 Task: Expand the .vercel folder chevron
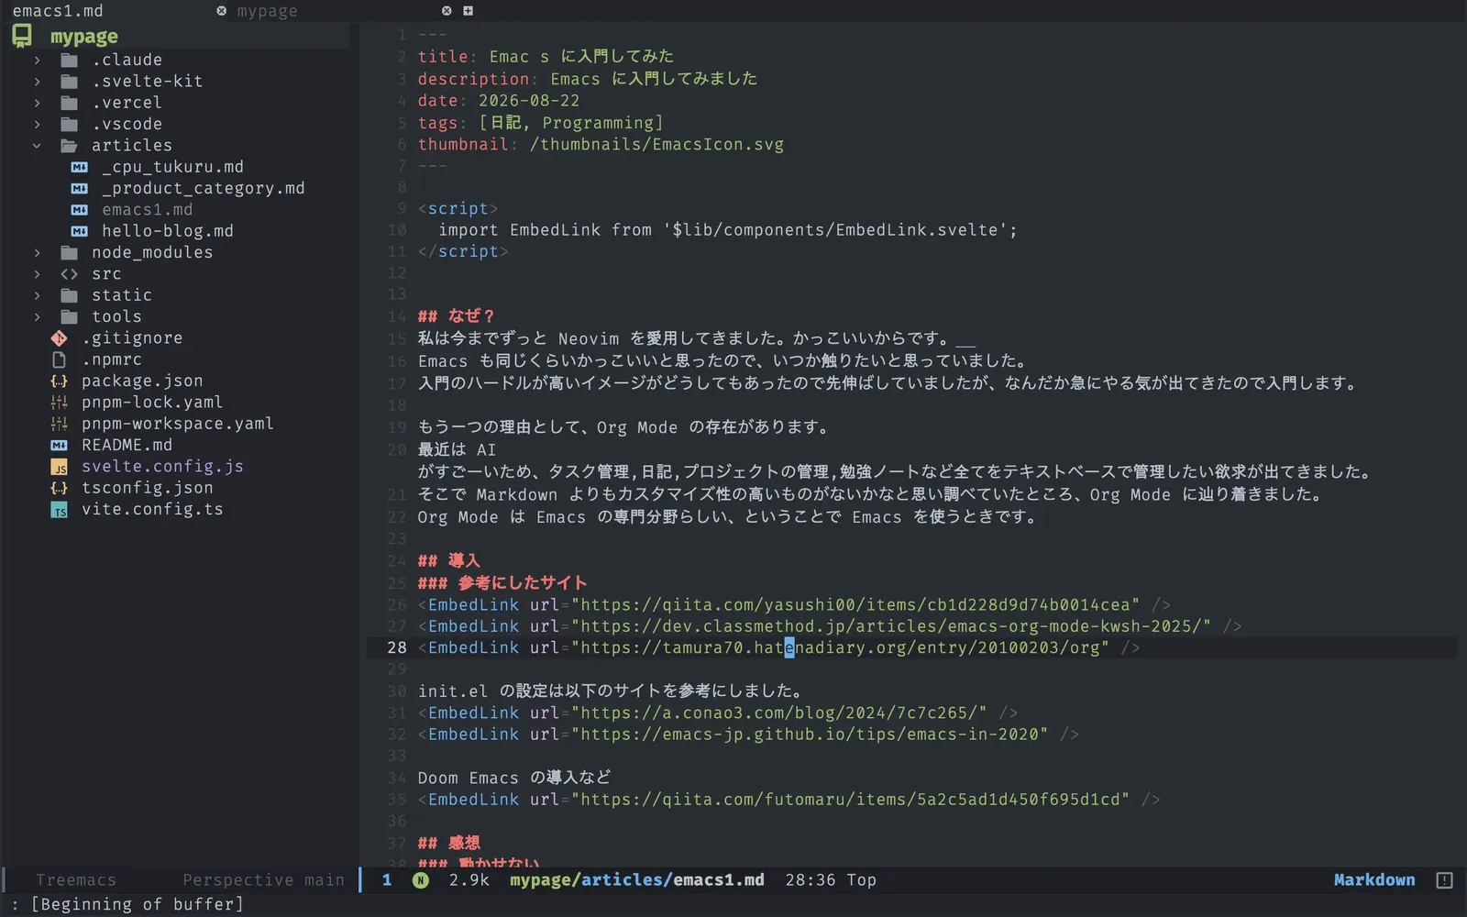coord(37,103)
